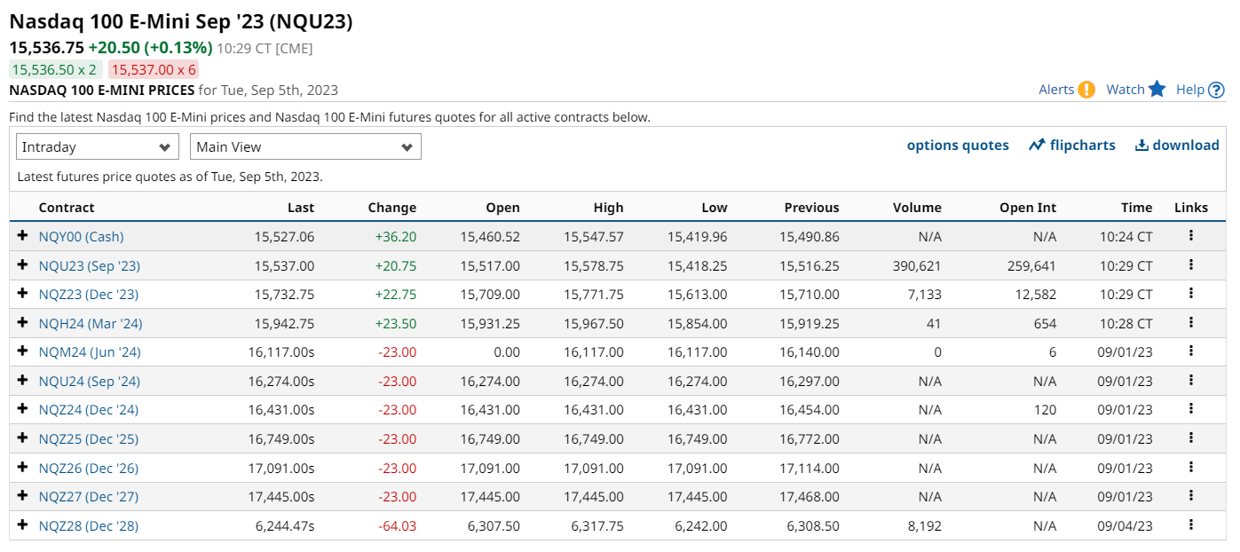Open the options quotes link
Screen dimensions: 1240x552
point(957,146)
